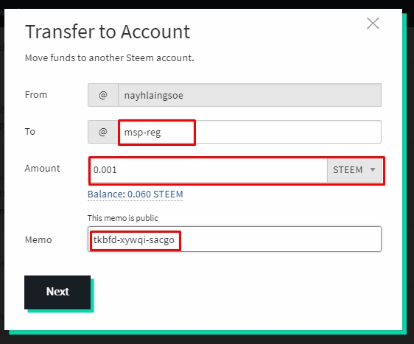This screenshot has height=344, width=414.
Task: Click the @ symbol before the To field
Action: [x=103, y=132]
